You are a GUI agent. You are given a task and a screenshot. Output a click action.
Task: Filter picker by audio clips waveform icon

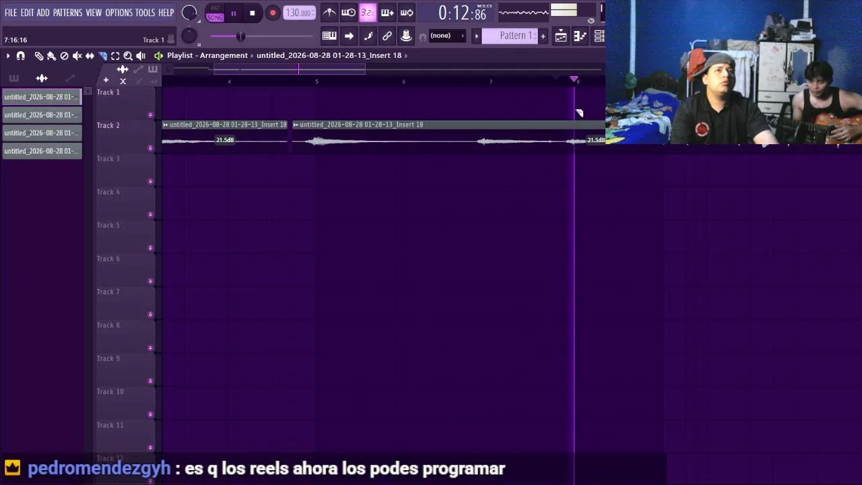coord(42,78)
